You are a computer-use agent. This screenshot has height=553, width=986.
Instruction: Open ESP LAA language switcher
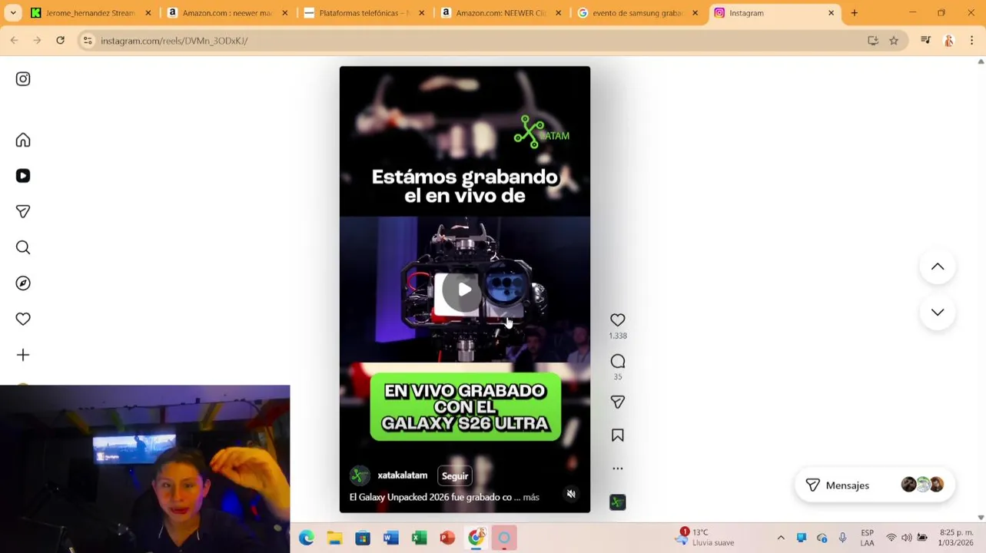[x=867, y=538]
